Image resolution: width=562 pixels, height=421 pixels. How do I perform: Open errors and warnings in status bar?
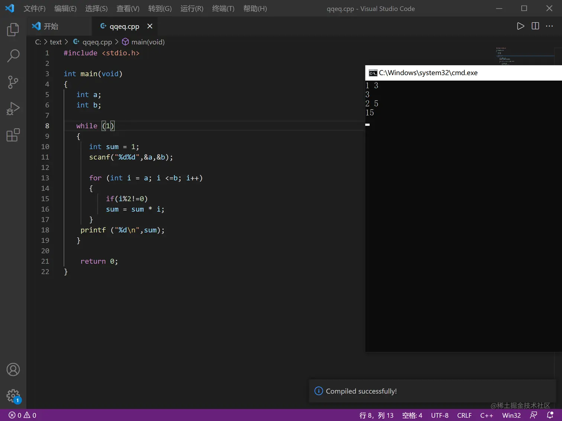point(22,415)
